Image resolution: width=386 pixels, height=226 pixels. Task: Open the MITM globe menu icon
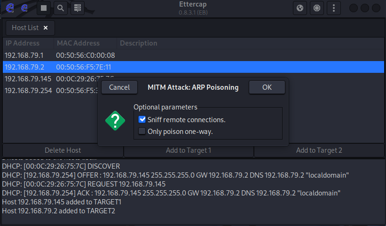coord(300,8)
